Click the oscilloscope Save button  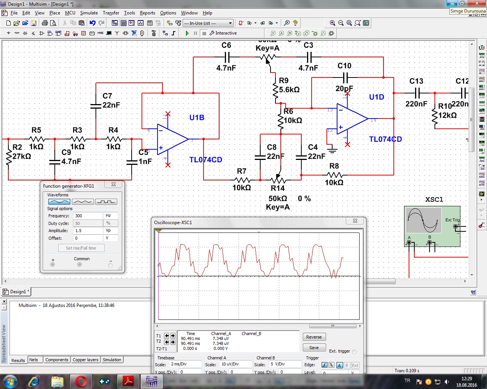(314, 348)
